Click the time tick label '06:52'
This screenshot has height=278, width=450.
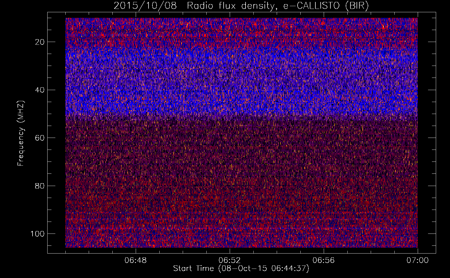coord(230,260)
